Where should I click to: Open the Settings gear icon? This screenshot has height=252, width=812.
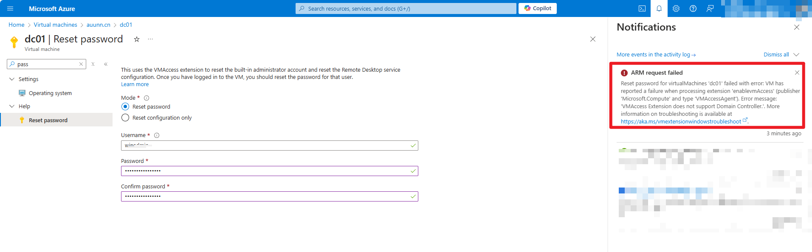[676, 8]
